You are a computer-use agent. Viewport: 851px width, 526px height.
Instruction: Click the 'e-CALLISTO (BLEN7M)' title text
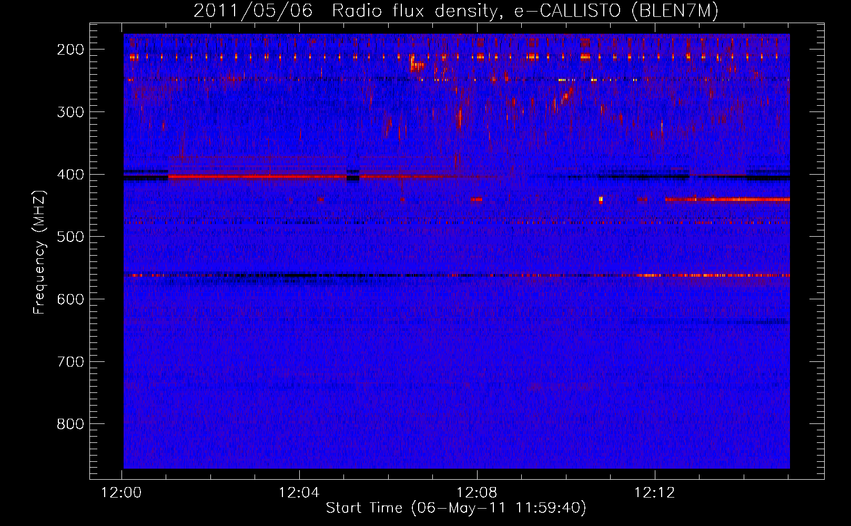pyautogui.click(x=616, y=12)
